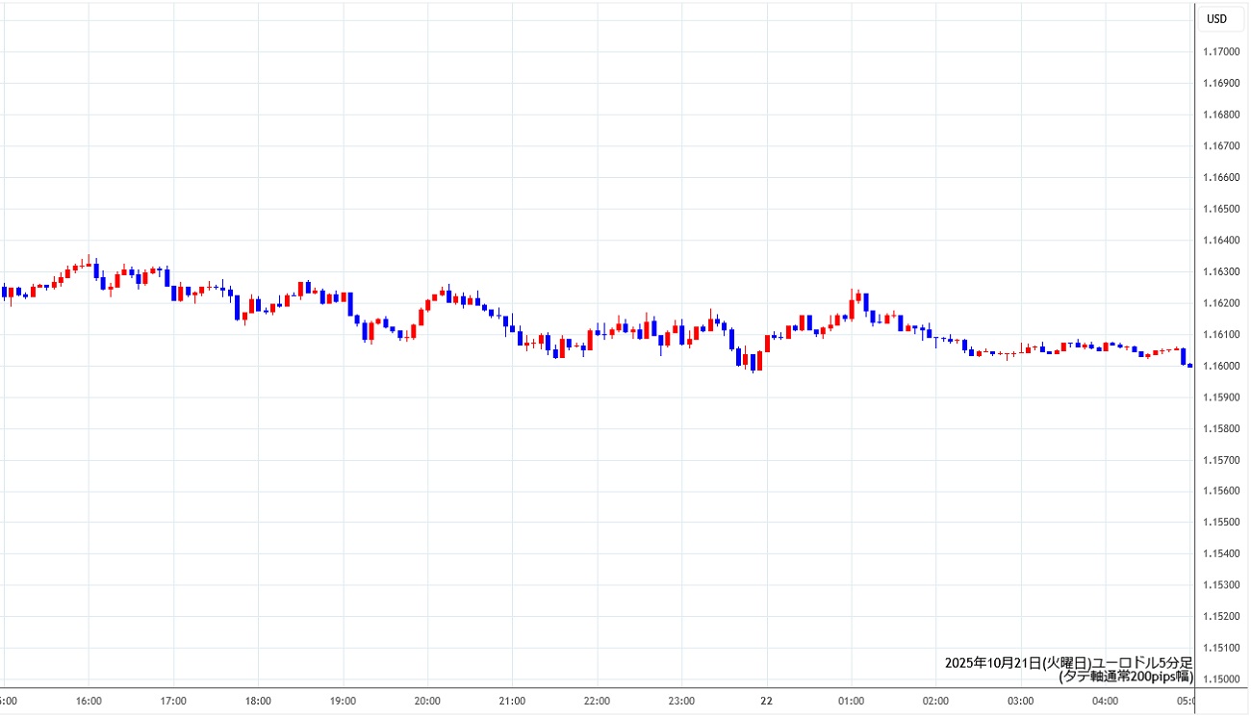Select the 23:00 time axis marker
The image size is (1251, 717).
point(681,701)
